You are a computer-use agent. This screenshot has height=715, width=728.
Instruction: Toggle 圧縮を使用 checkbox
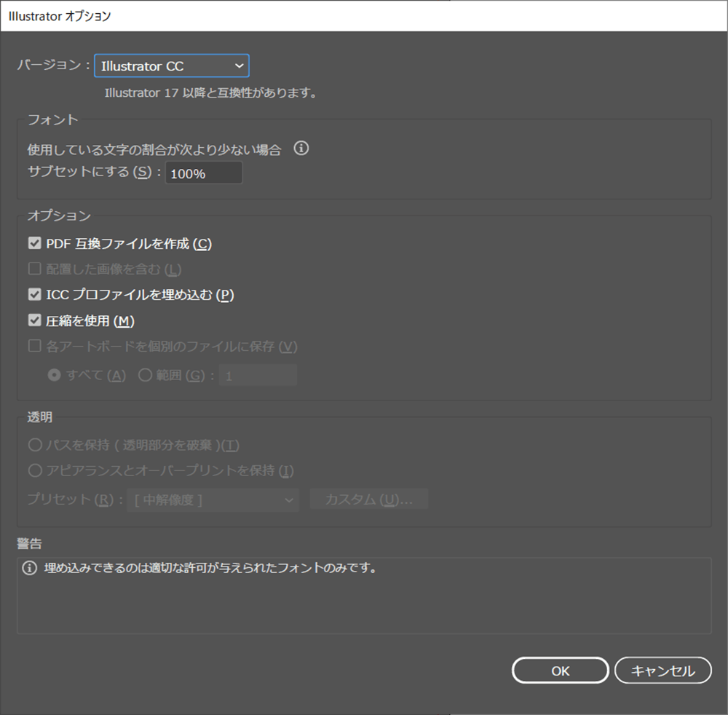click(x=35, y=320)
